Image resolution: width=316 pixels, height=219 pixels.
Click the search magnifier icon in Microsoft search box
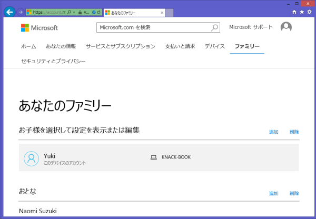tap(214, 27)
